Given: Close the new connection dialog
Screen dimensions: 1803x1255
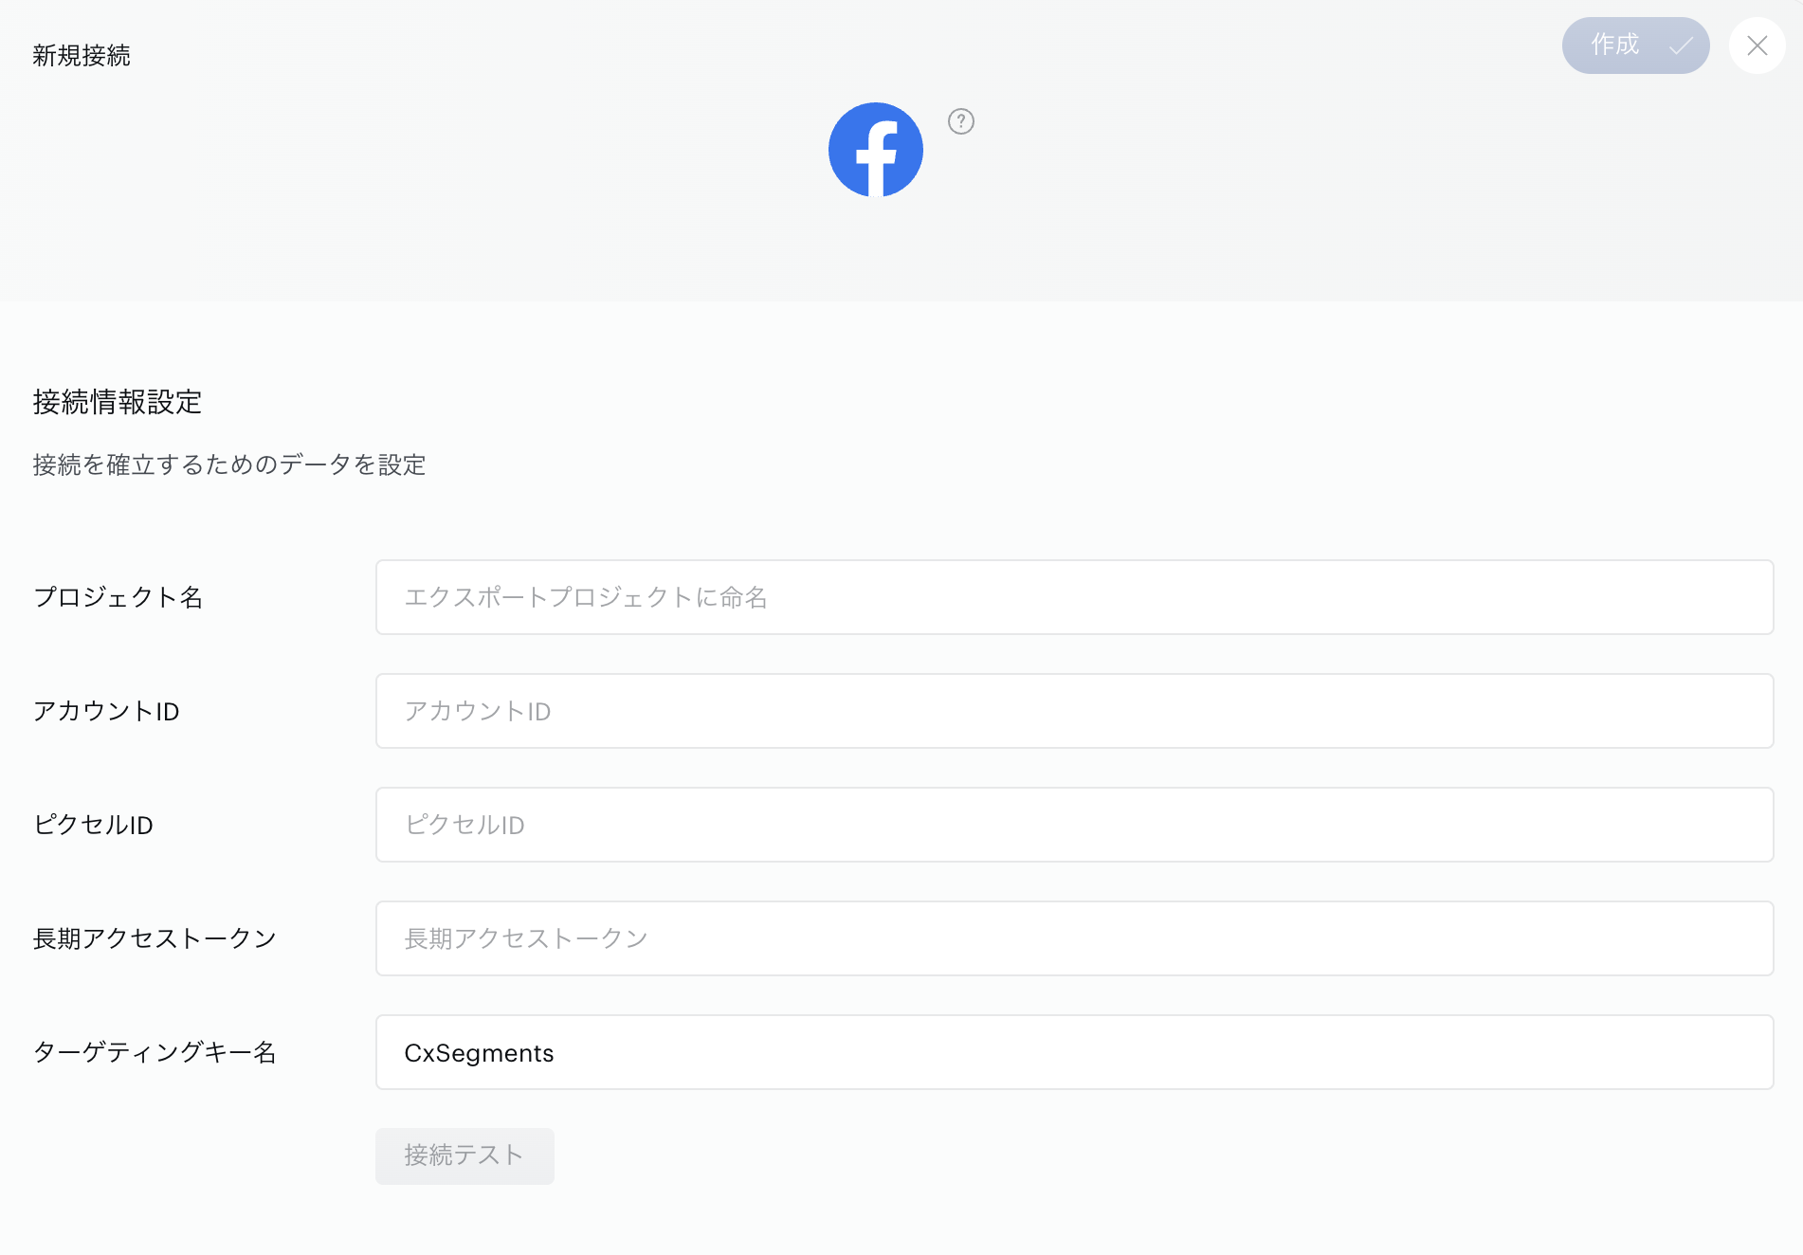Looking at the screenshot, I should (x=1757, y=45).
